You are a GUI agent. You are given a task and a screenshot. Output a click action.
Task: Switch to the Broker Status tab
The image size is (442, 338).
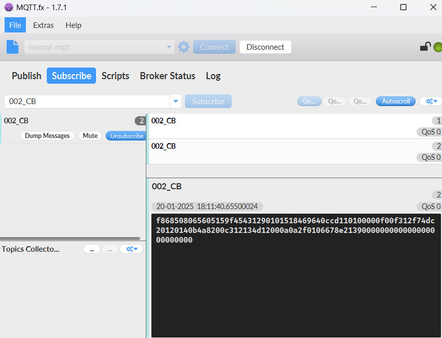pos(168,76)
